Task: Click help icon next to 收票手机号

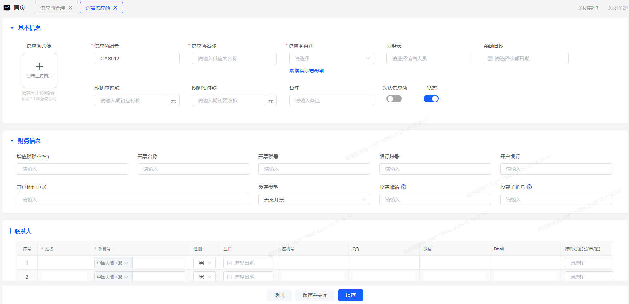Action: [x=529, y=187]
